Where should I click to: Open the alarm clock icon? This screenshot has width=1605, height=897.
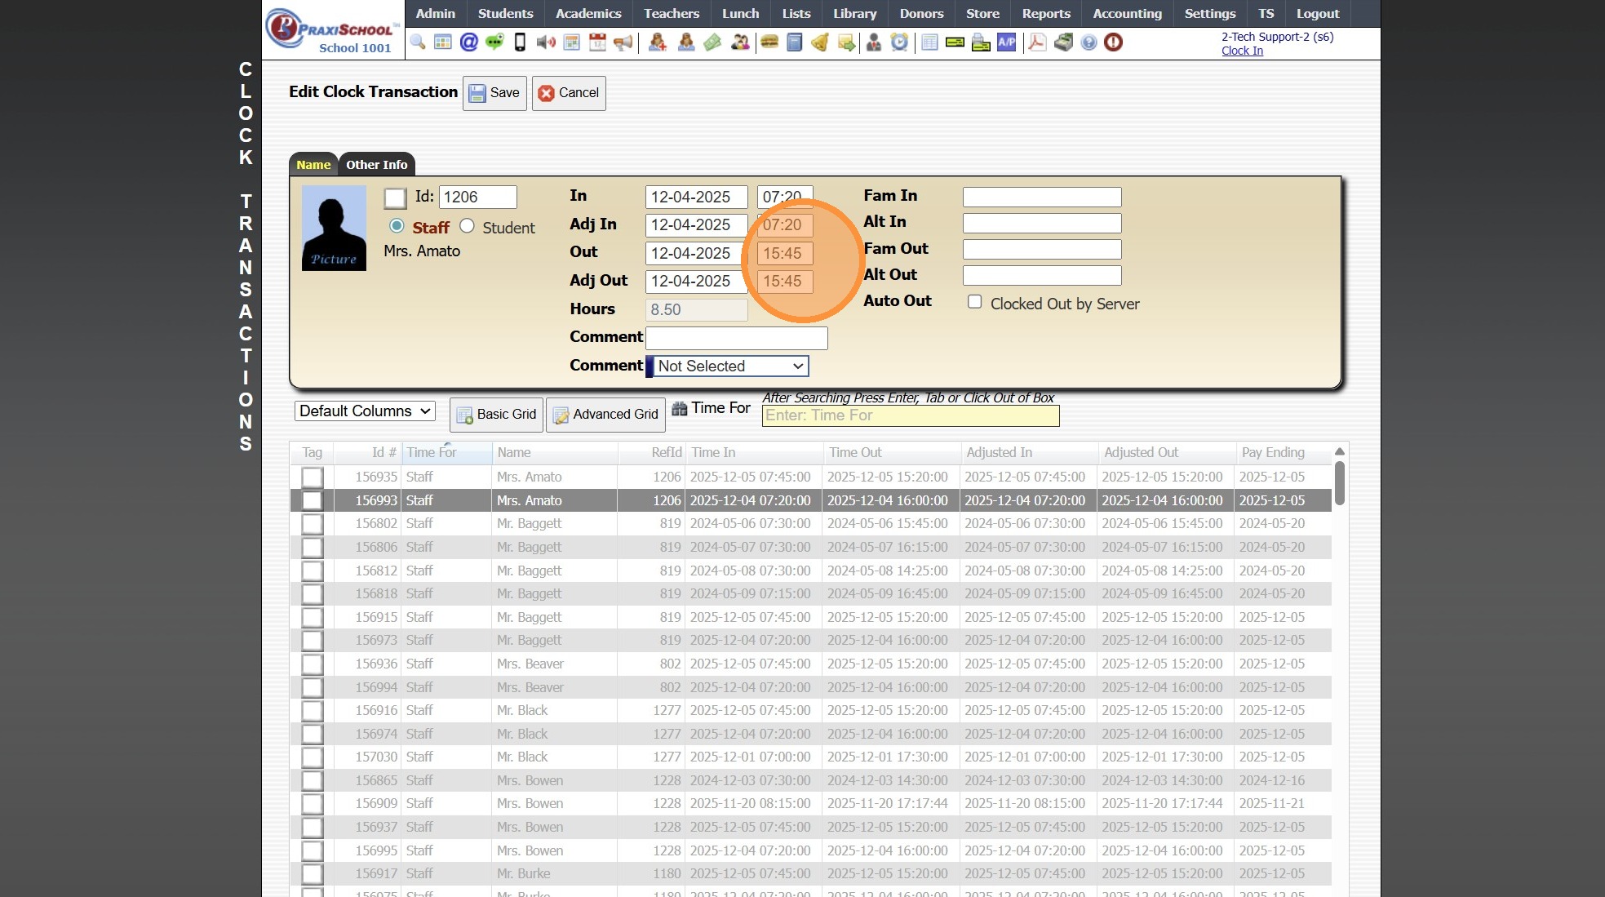899,42
